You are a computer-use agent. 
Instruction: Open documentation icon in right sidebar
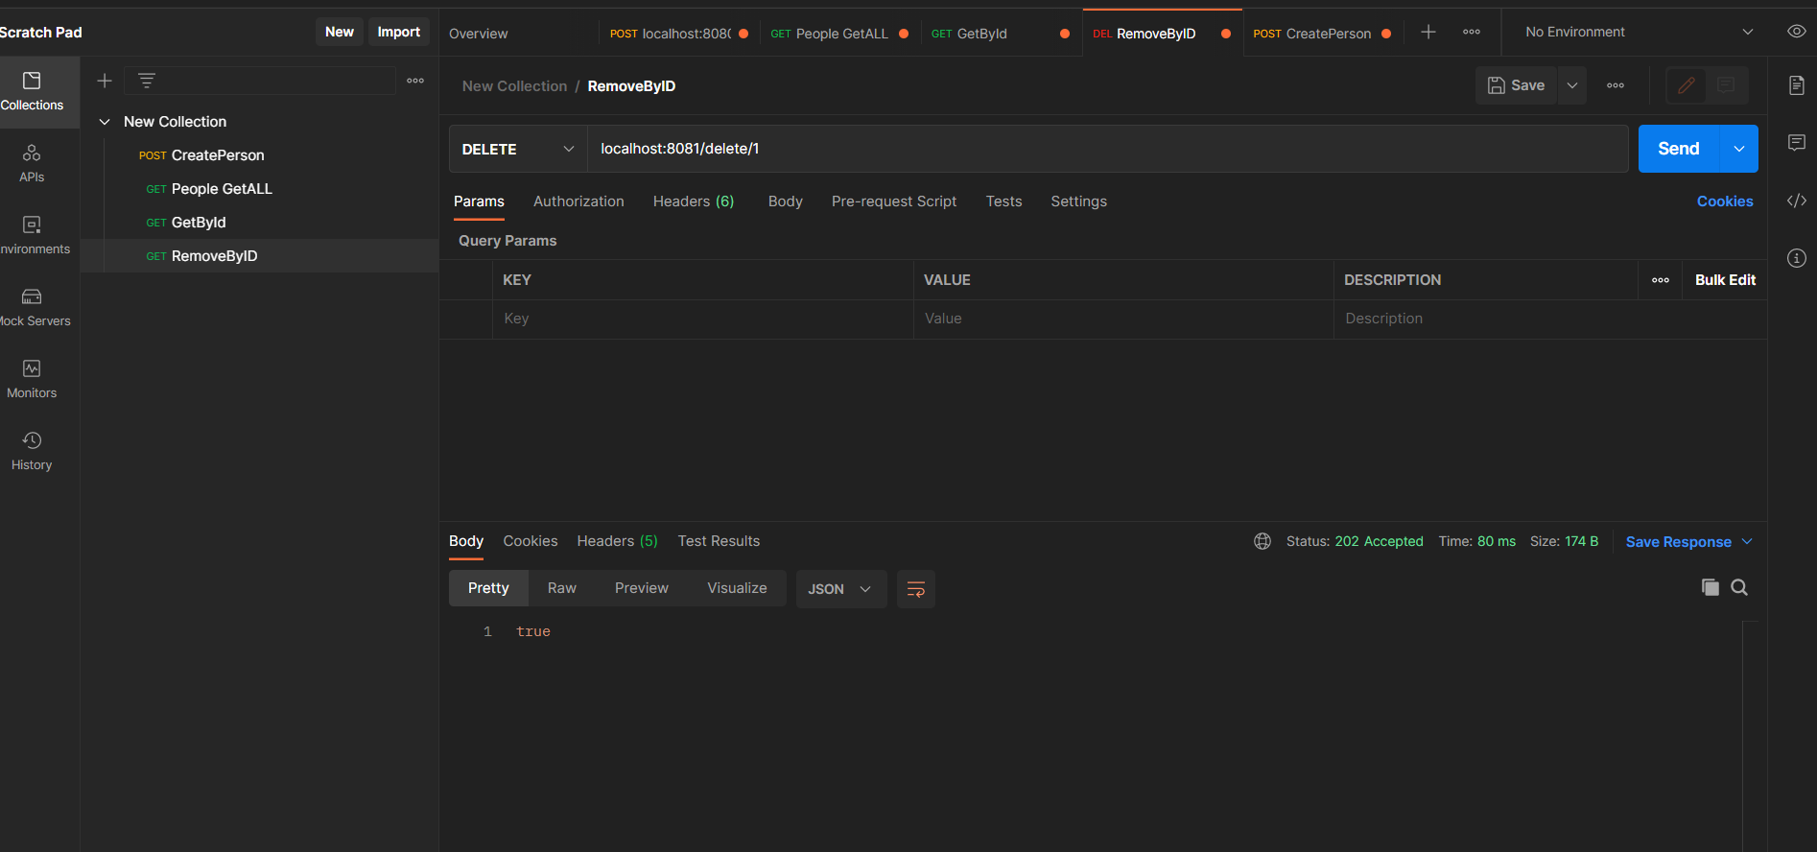coord(1797,85)
